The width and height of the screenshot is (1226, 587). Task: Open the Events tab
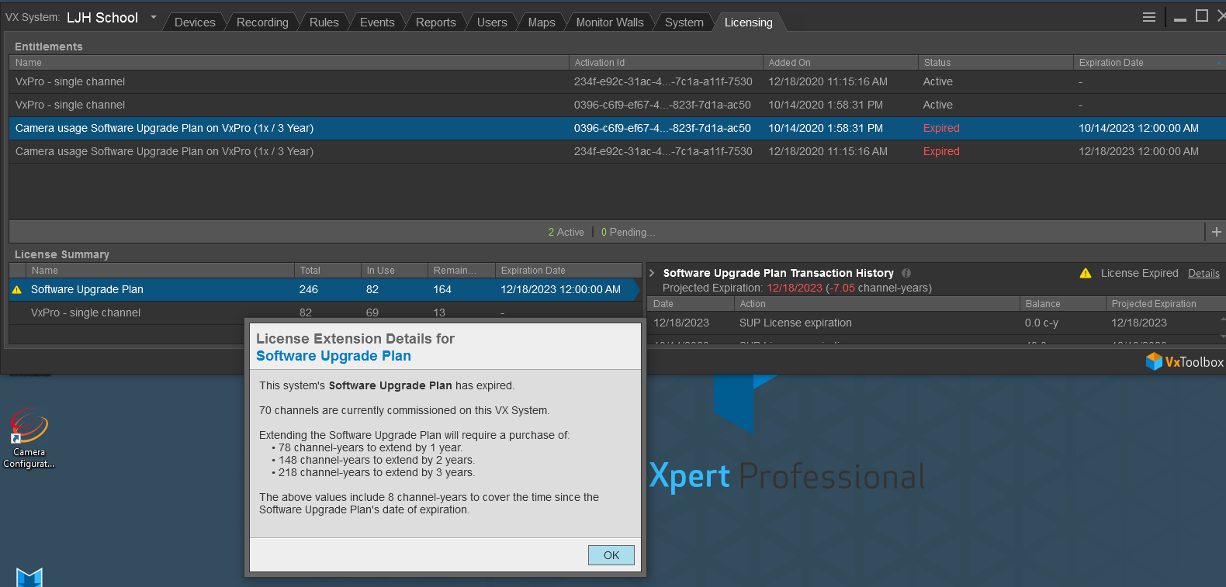coord(377,22)
